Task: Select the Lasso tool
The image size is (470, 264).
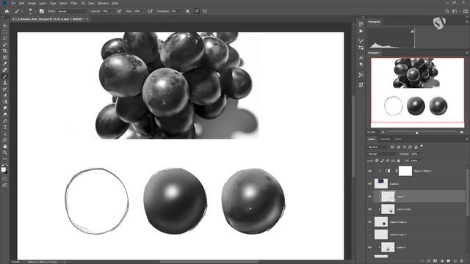Action: click(5, 38)
